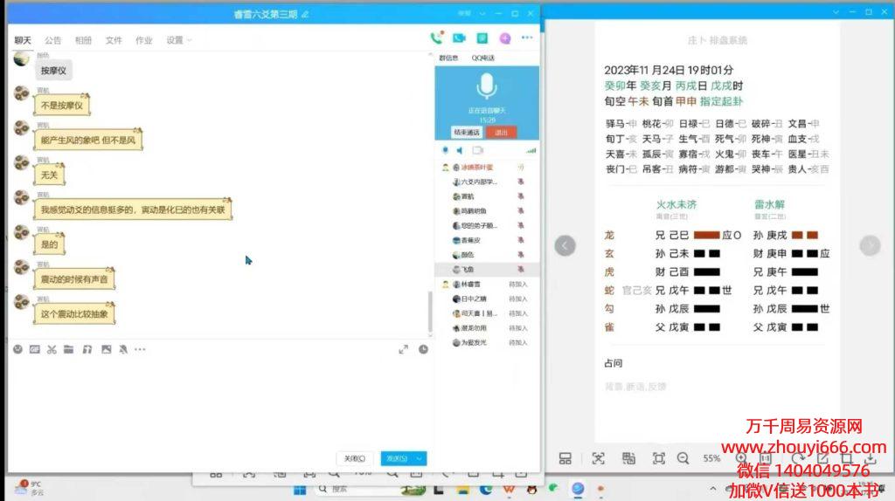Start a video call from header icon

coord(458,38)
